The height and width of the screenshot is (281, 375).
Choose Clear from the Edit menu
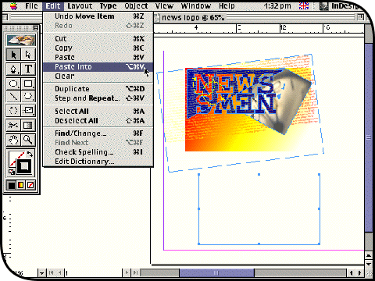pos(98,76)
